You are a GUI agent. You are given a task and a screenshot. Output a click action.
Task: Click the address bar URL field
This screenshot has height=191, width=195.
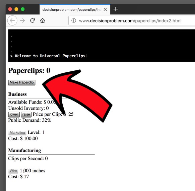pyautogui.click(x=132, y=20)
